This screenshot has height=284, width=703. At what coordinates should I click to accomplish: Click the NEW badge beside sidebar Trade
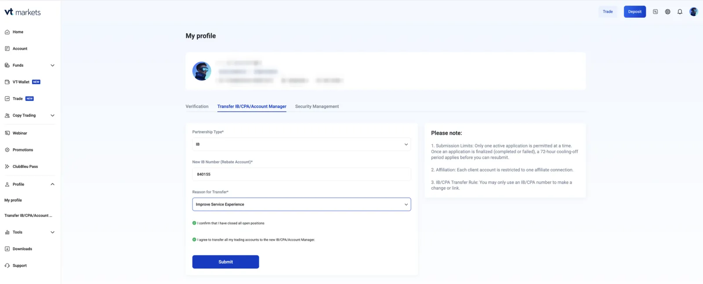29,99
